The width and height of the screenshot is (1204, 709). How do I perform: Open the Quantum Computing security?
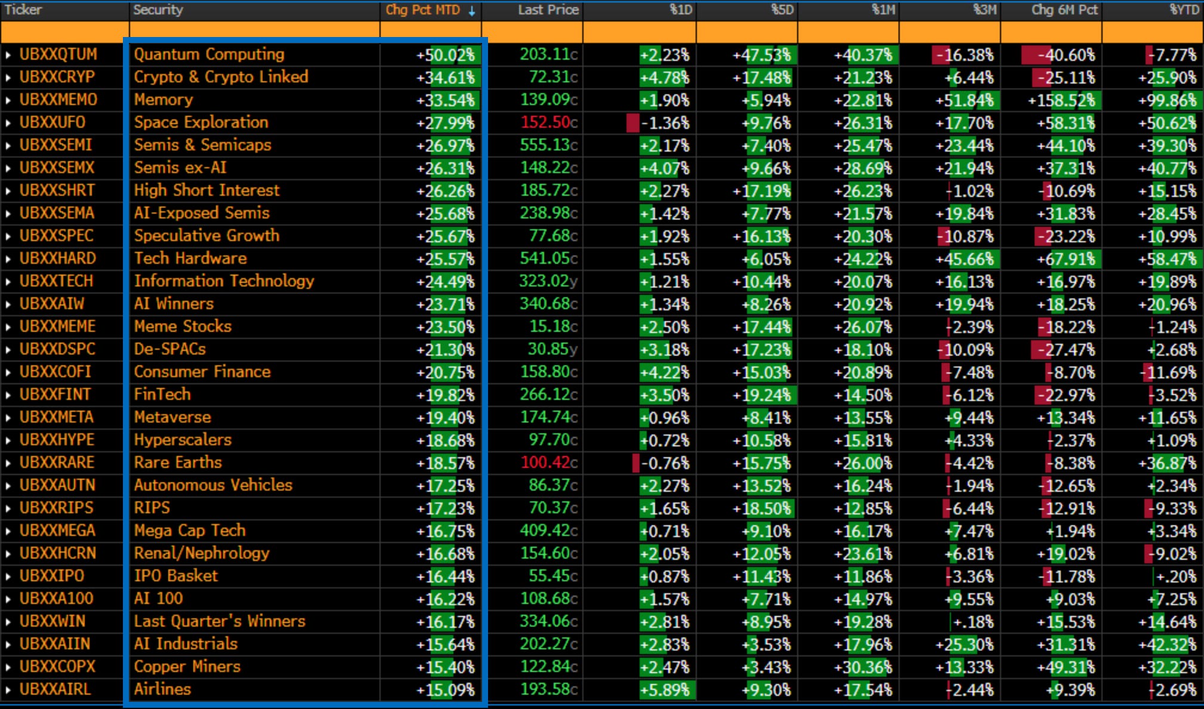[209, 54]
